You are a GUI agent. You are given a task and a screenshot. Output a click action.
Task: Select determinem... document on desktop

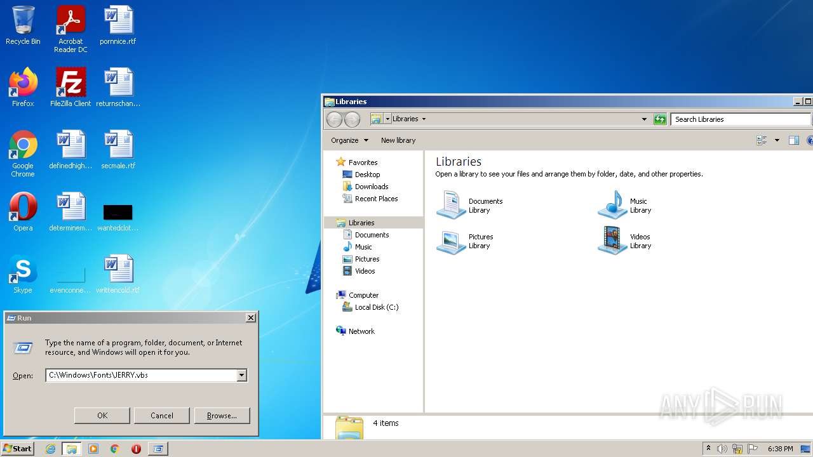[x=71, y=212]
